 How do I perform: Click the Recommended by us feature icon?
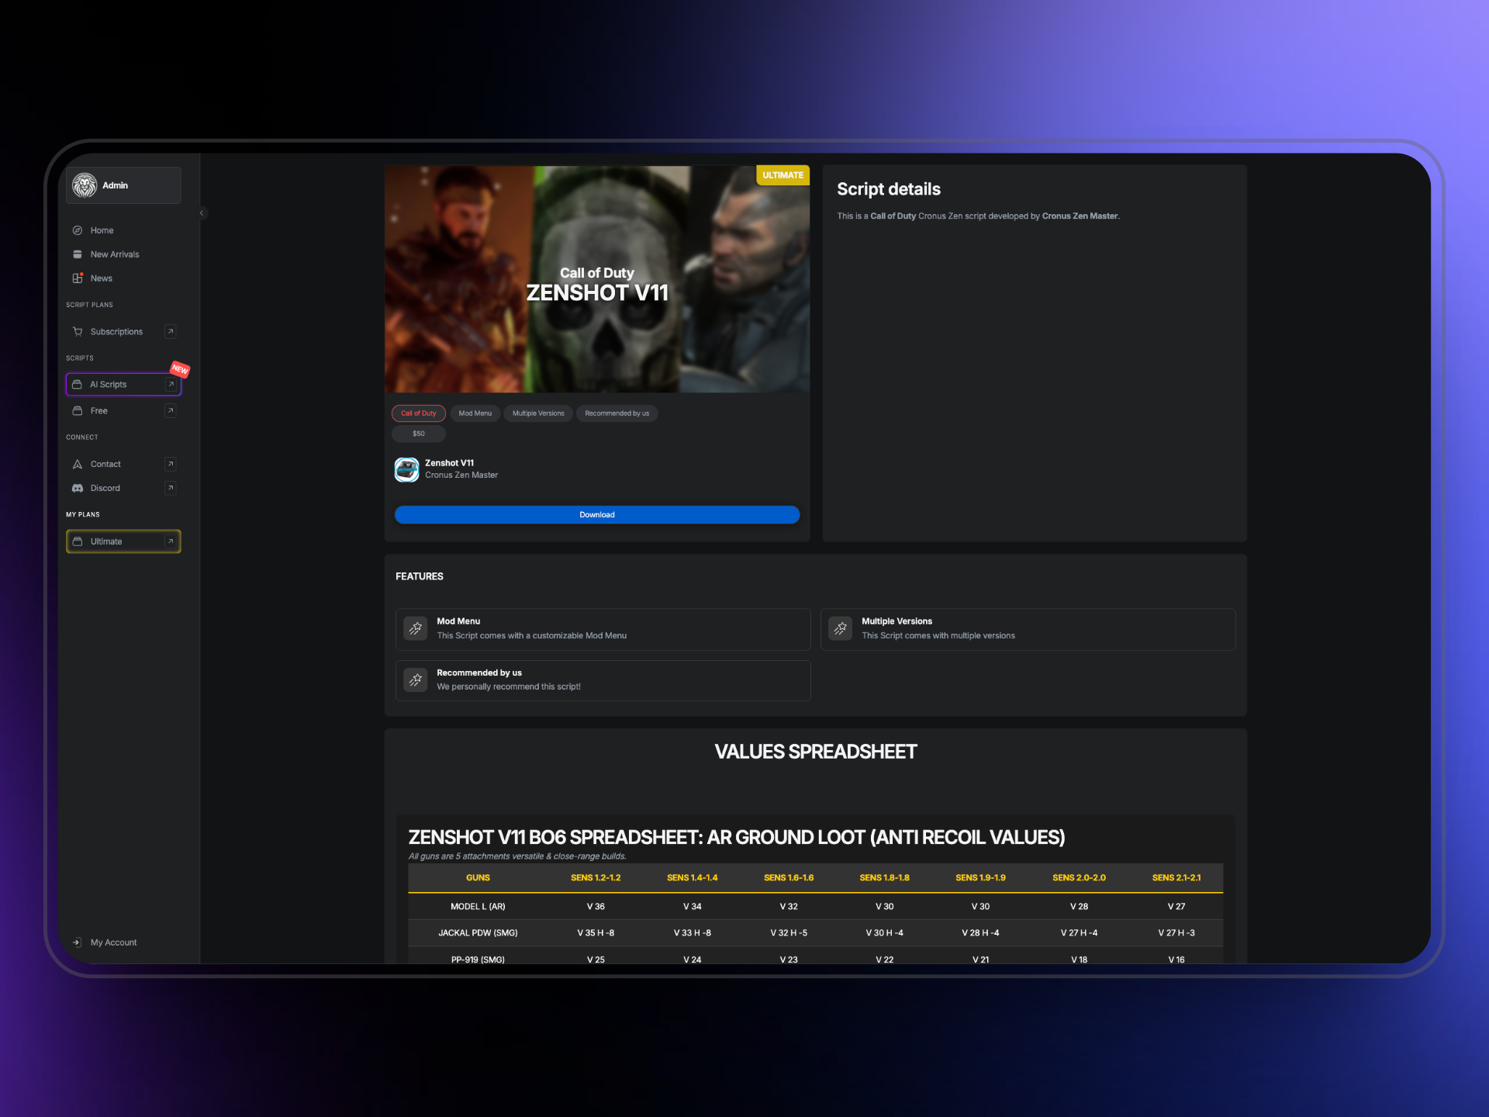(416, 680)
